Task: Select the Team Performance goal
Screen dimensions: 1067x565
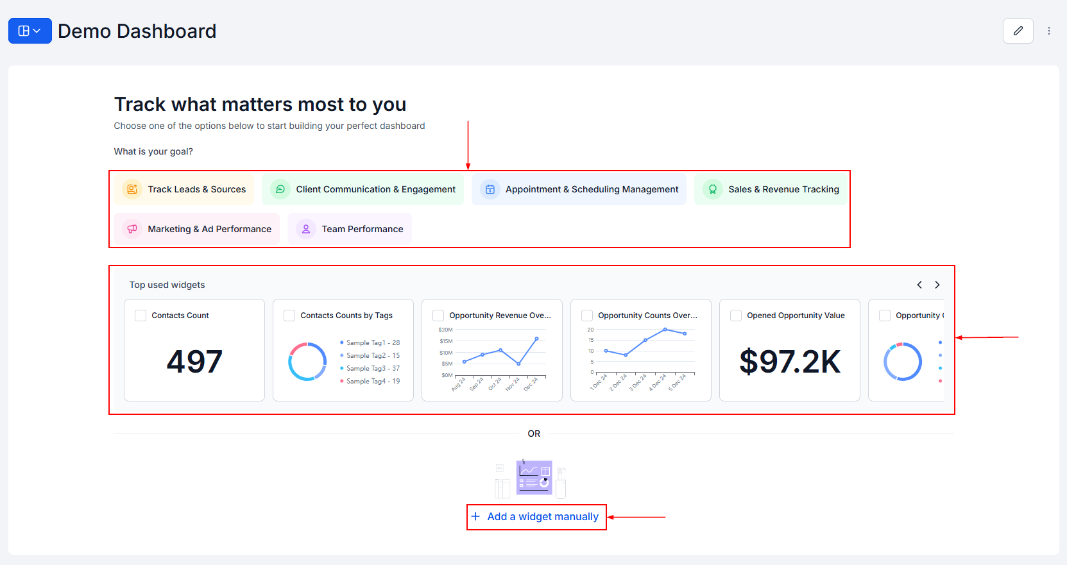Action: click(350, 229)
